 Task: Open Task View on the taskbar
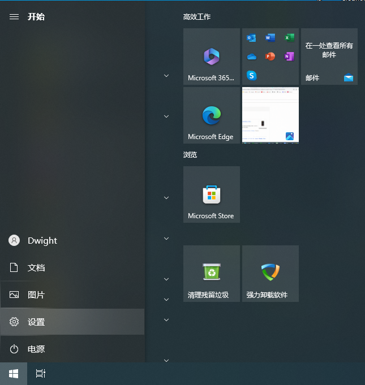(41, 374)
